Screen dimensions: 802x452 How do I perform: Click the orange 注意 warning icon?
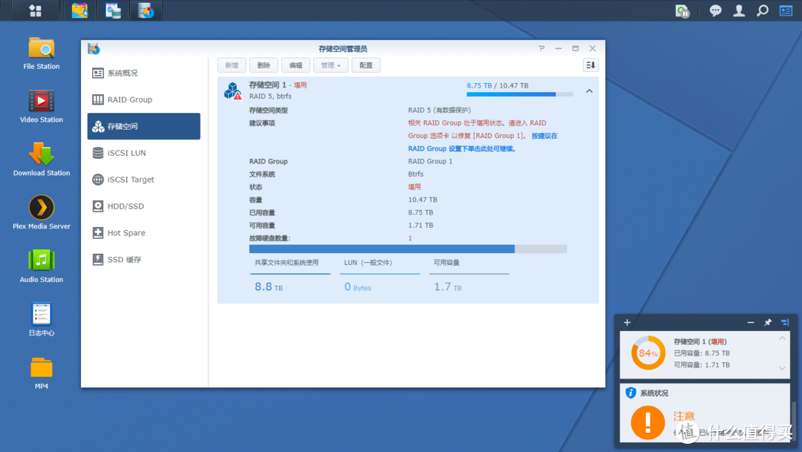pyautogui.click(x=648, y=422)
